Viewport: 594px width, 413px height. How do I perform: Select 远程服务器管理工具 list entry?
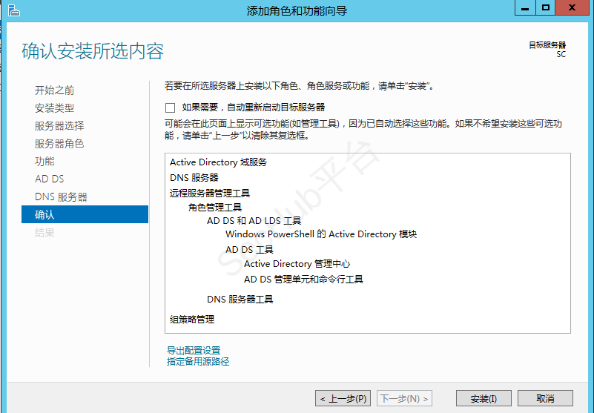210,194
